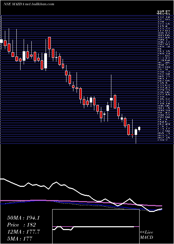Click inside the Live MACD inset chart
The width and height of the screenshot is (174, 244).
(x=96, y=227)
